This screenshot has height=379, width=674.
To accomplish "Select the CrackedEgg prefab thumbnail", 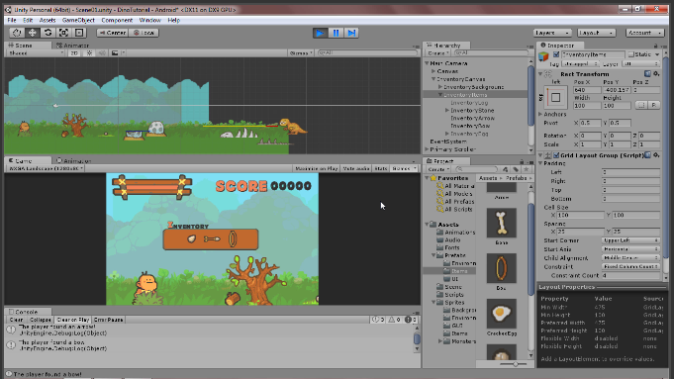I will [x=501, y=314].
